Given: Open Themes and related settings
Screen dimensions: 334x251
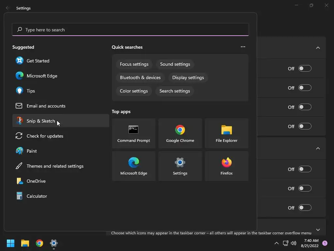Looking at the screenshot, I should point(61,166).
